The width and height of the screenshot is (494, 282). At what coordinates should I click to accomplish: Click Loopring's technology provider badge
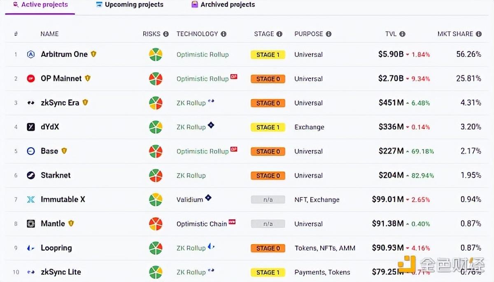[x=211, y=246]
